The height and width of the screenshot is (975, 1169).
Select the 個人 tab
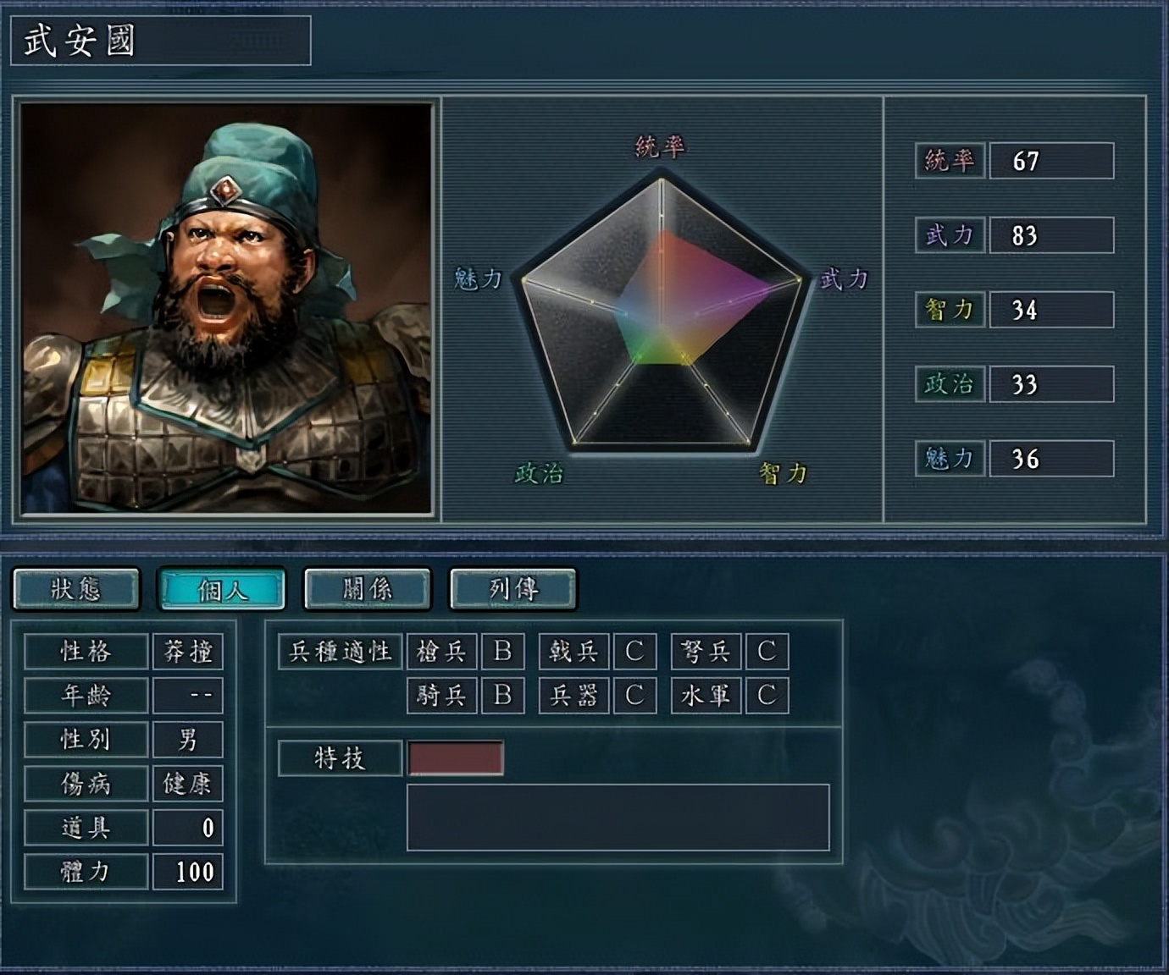coord(222,588)
